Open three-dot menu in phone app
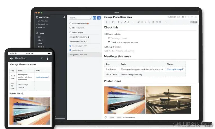Screen dimensions: 215x129 click(x=47, y=58)
